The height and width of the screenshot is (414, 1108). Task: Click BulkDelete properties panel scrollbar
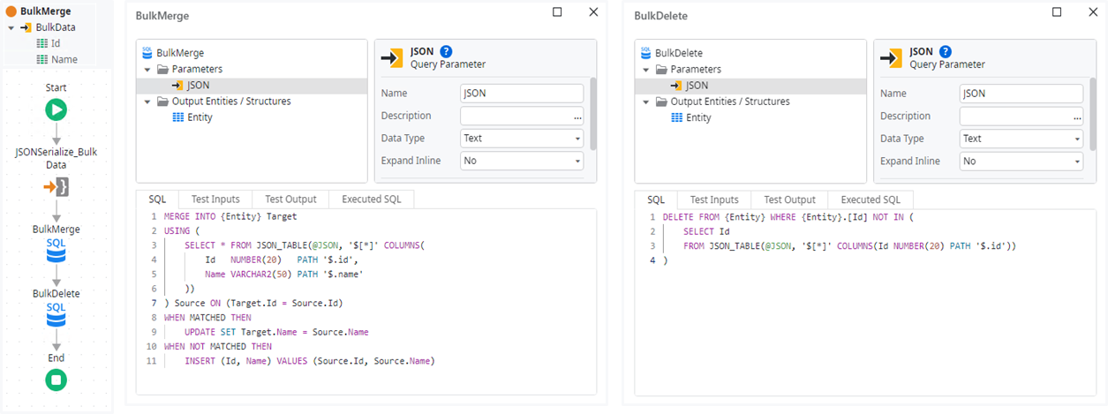[x=1092, y=113]
